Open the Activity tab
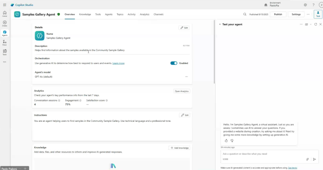This screenshot has width=323, height=170. coord(132,15)
